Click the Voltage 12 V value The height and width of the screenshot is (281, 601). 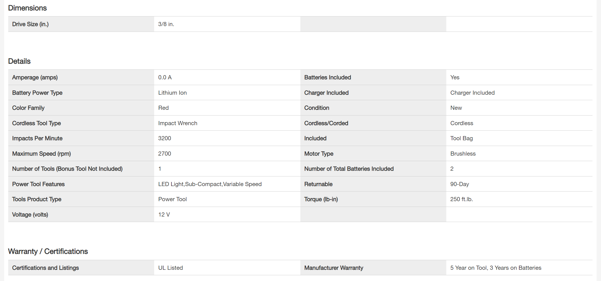(164, 215)
